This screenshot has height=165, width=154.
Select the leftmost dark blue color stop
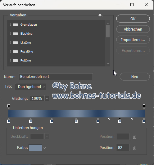(9, 121)
